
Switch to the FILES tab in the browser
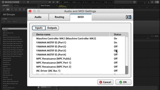16,5
